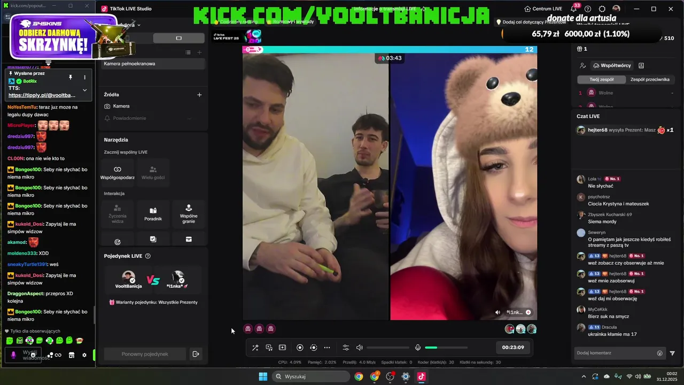684x385 pixels.
Task: Open the Poradnik tool
Action: 153,214
